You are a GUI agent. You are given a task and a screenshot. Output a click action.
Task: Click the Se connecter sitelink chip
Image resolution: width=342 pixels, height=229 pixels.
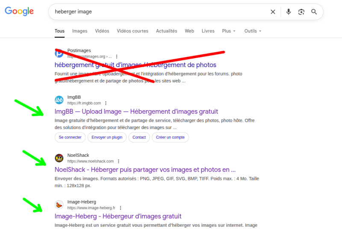pos(70,137)
